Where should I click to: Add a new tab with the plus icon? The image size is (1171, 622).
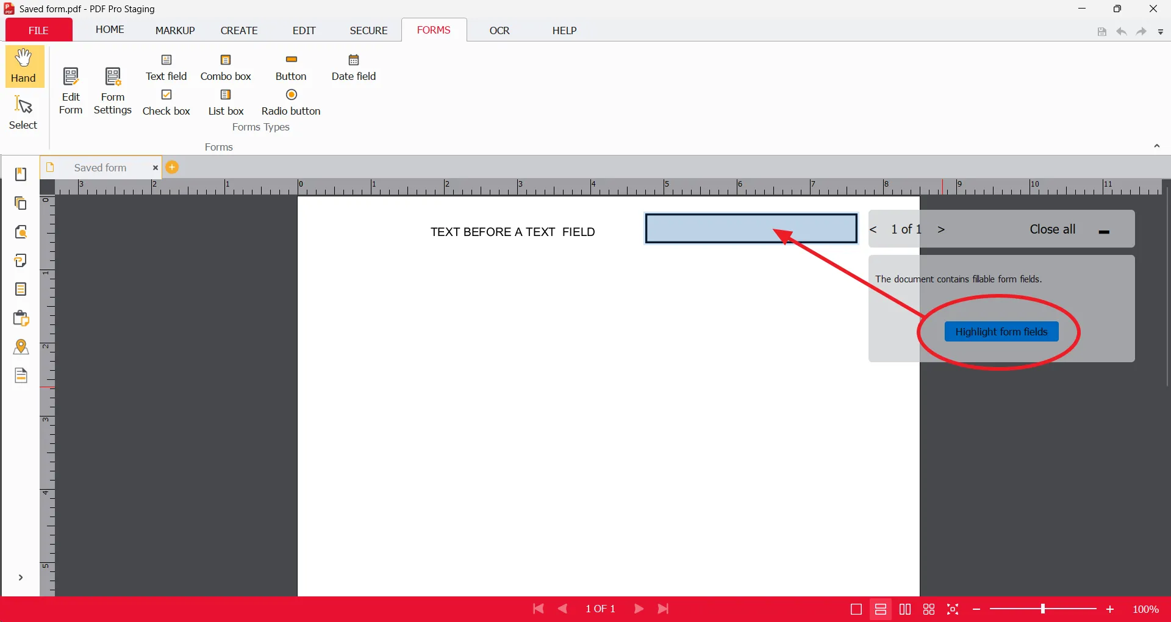click(173, 167)
